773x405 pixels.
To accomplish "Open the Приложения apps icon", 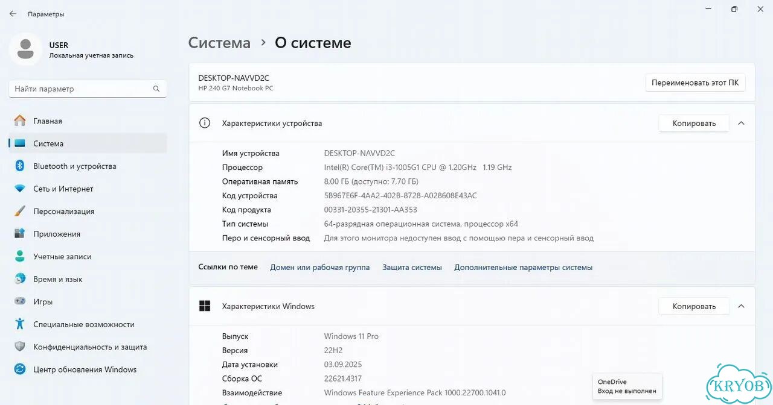I will click(20, 234).
